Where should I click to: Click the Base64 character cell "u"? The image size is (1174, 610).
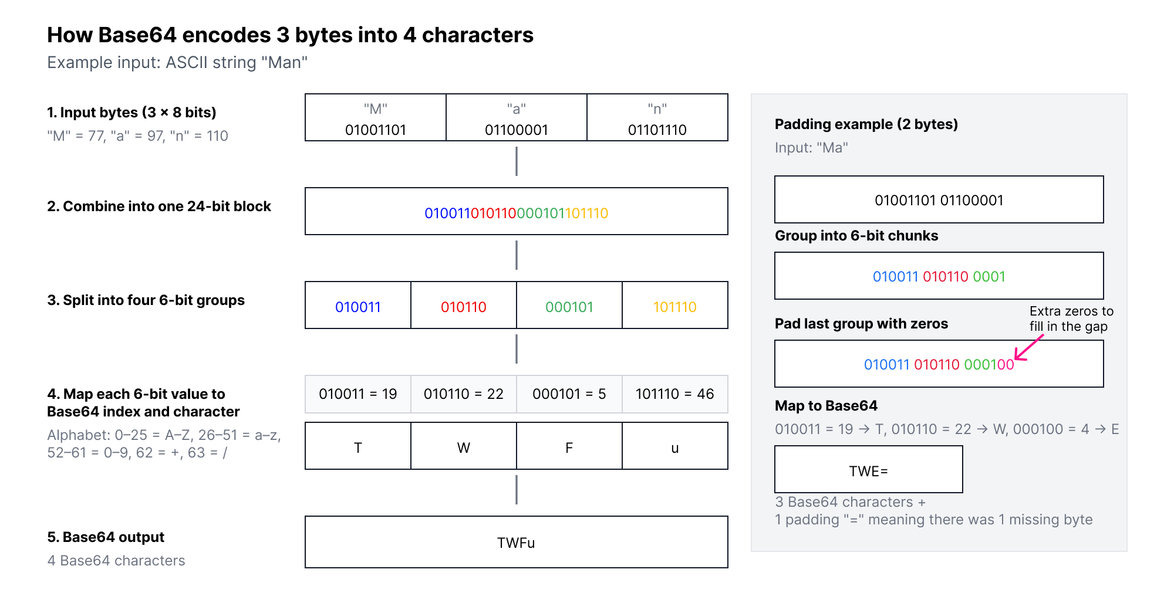pos(675,446)
